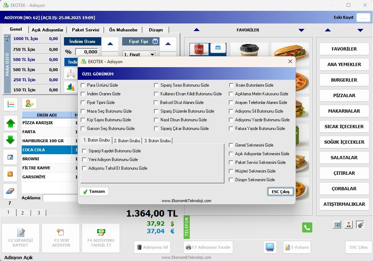Click the Tamam confirm button
373x261 pixels.
pyautogui.click(x=94, y=191)
